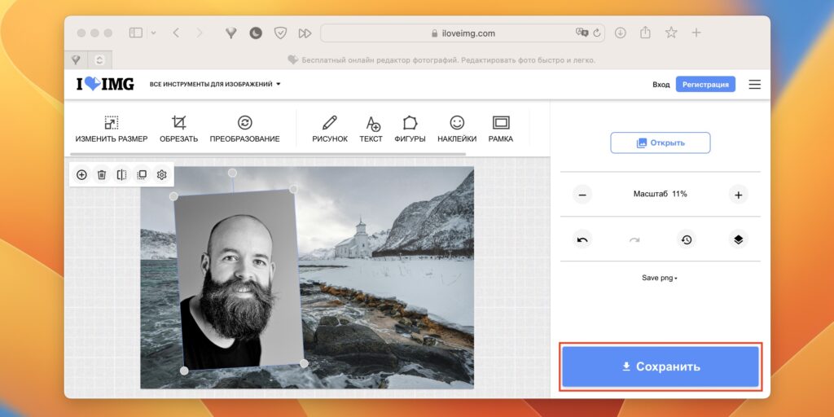Screen dimensions: 834x417
Task: Click the fast-forward extension icon
Action: 305,33
